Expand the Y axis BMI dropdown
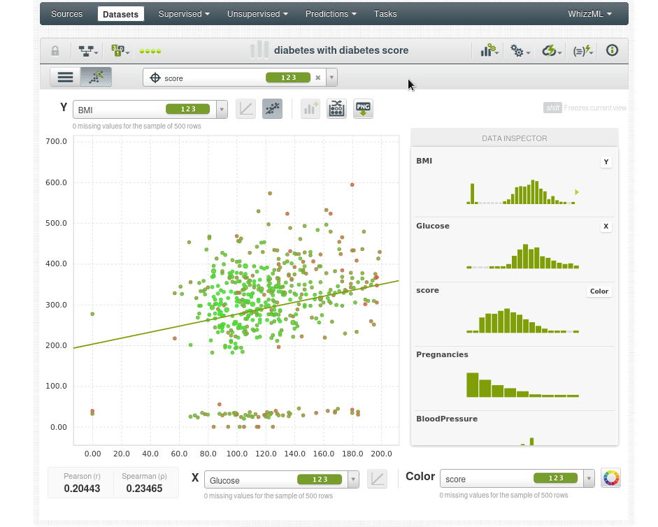Image resolution: width=658 pixels, height=527 pixels. coord(222,109)
